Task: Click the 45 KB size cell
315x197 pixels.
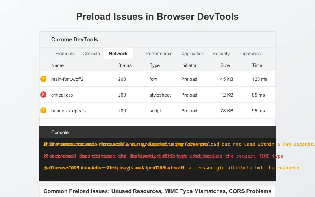Action: click(227, 79)
